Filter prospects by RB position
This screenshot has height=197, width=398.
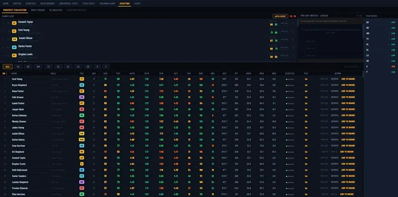point(28,67)
